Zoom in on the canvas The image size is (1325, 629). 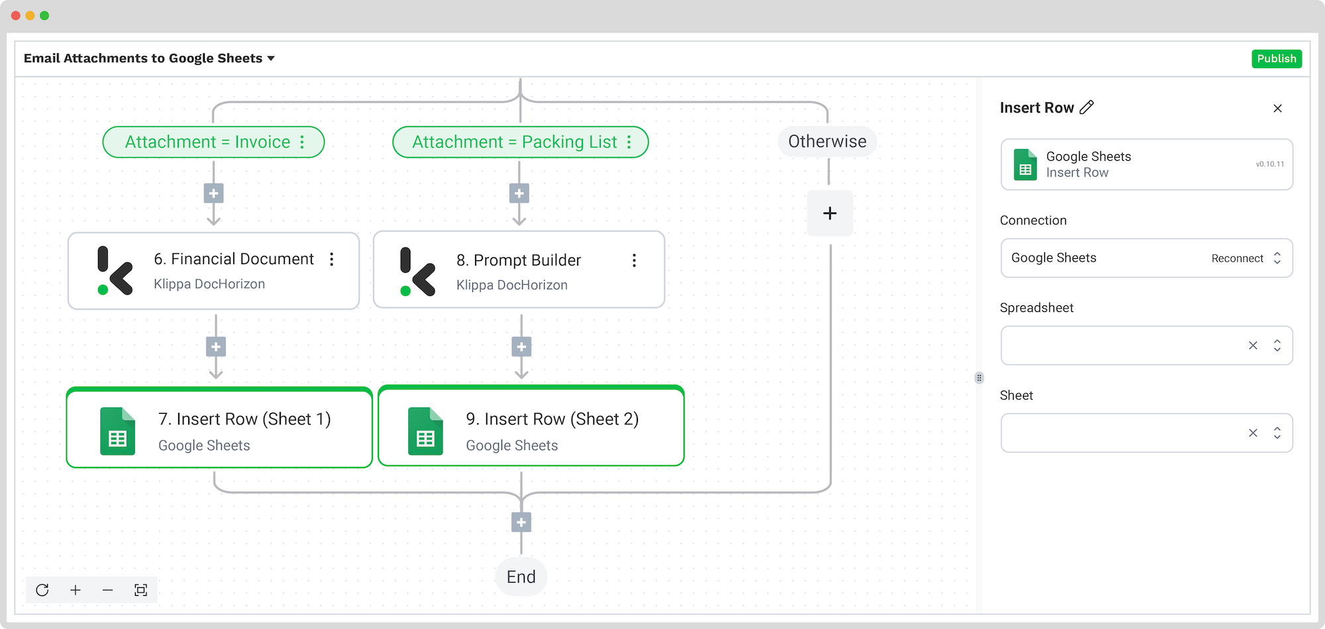[x=76, y=590]
